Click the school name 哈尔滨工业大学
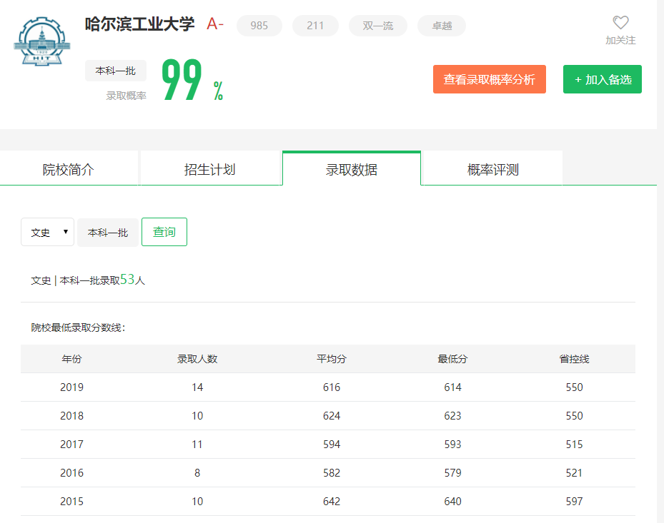This screenshot has height=523, width=664. point(140,24)
